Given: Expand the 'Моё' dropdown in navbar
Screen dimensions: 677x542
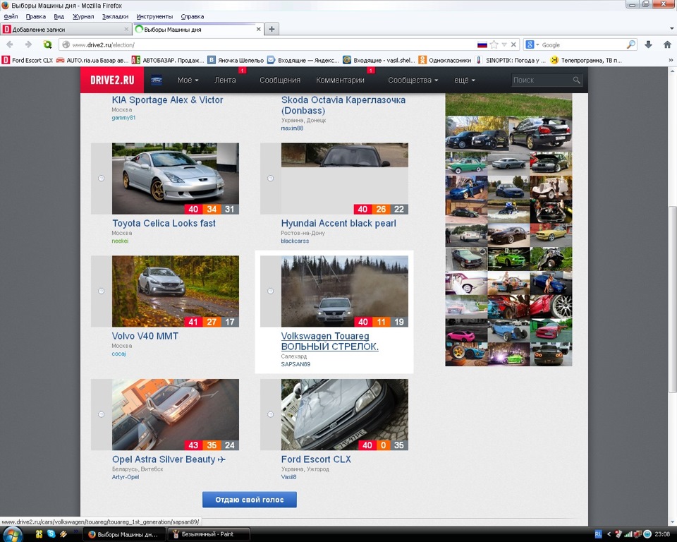Looking at the screenshot, I should click(x=188, y=80).
